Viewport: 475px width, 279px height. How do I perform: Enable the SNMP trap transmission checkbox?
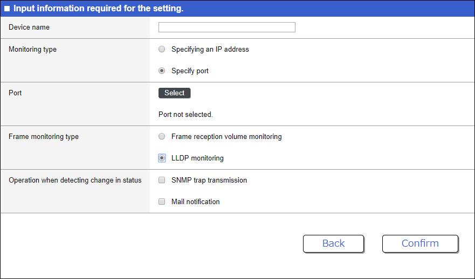tap(162, 180)
